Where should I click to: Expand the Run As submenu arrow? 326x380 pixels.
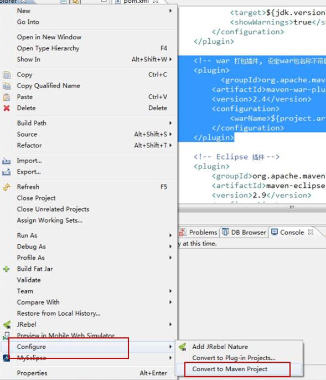tap(170, 235)
